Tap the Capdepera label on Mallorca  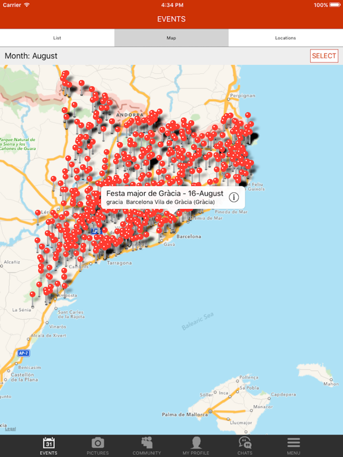[x=283, y=395]
